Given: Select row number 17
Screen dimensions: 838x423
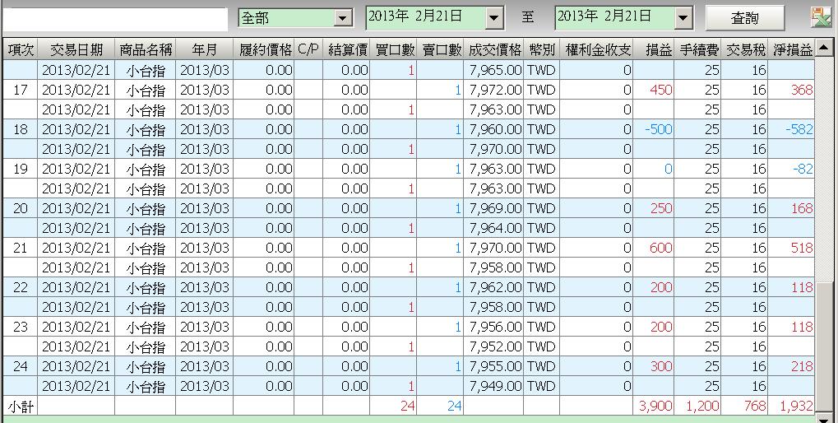Looking at the screenshot, I should (21, 90).
